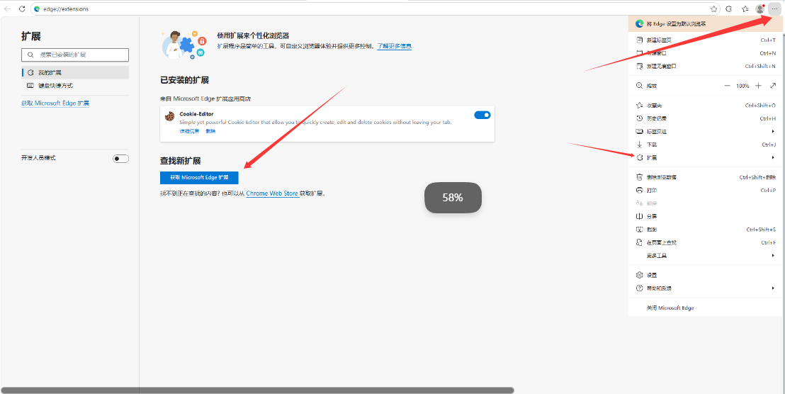Screen dimensions: 785x394
Task: Expand the 帮助和反馈 submenu arrow
Action: click(x=774, y=288)
